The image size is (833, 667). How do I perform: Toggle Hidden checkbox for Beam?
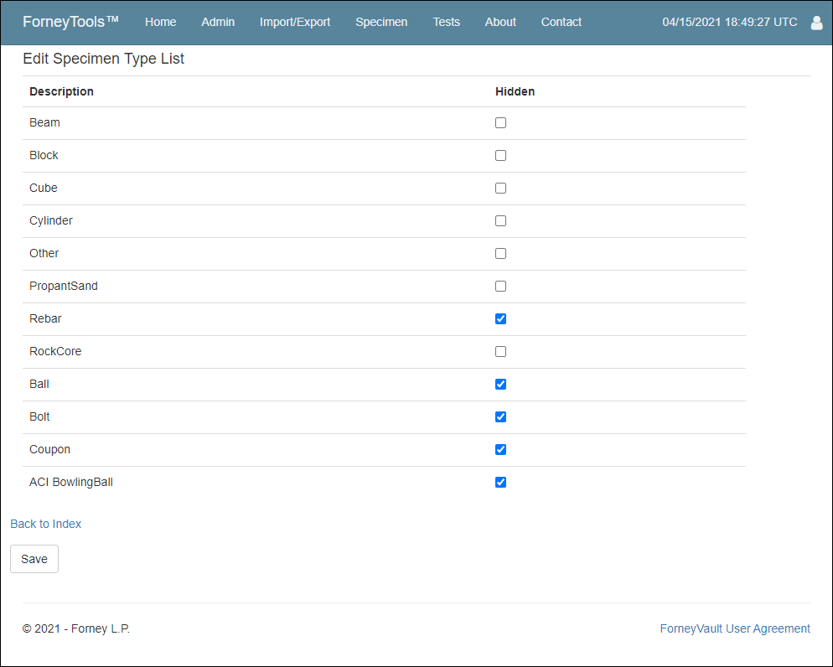pyautogui.click(x=500, y=122)
